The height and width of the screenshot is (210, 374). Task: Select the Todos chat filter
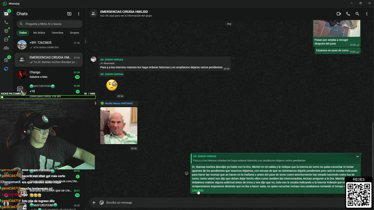[x=23, y=33]
